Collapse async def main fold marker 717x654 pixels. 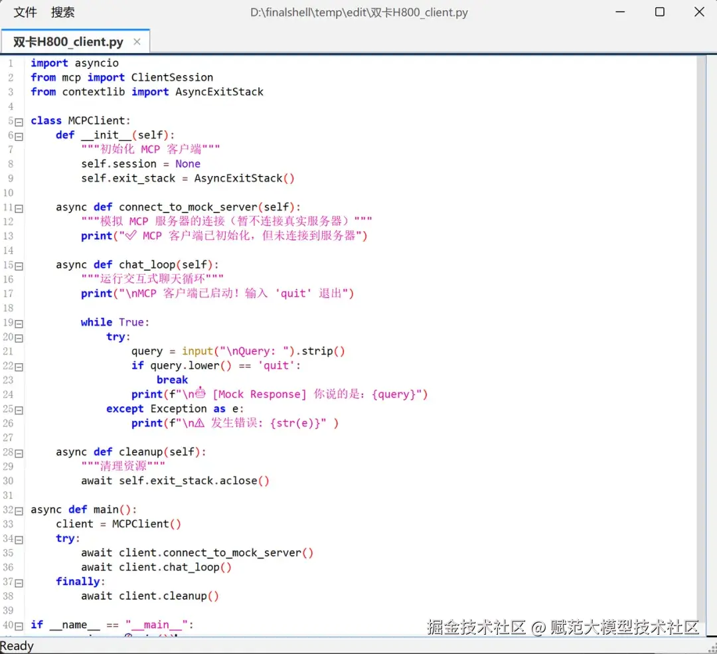(19, 511)
